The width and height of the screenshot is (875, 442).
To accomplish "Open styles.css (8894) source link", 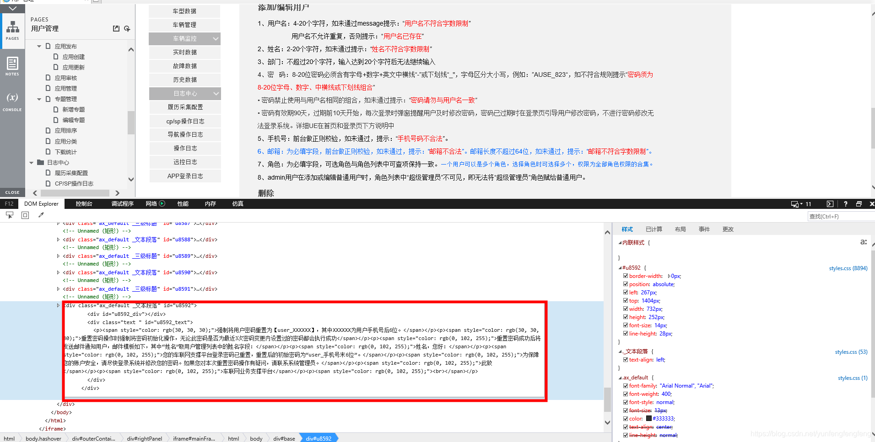I will pos(848,268).
